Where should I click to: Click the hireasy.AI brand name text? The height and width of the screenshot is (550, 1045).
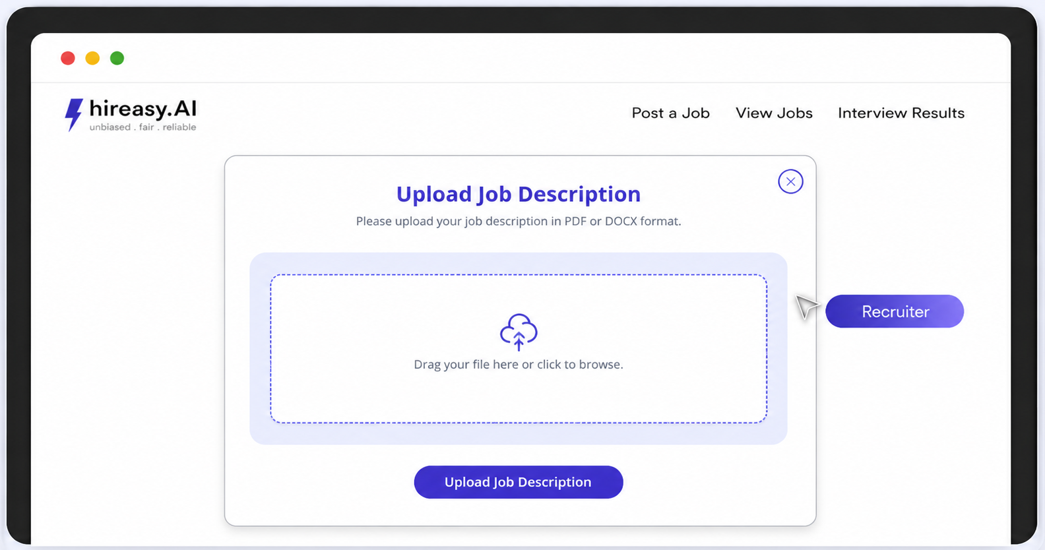(x=143, y=109)
